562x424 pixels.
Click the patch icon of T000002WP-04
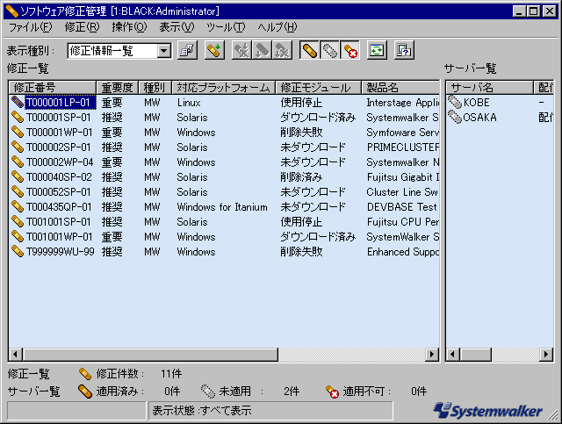coord(18,162)
